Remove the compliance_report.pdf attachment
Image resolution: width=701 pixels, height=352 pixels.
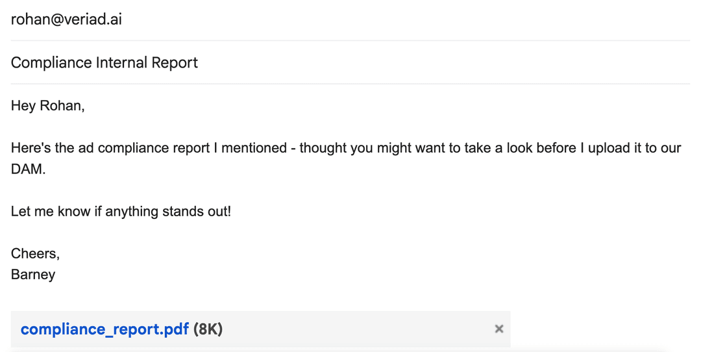coord(498,329)
